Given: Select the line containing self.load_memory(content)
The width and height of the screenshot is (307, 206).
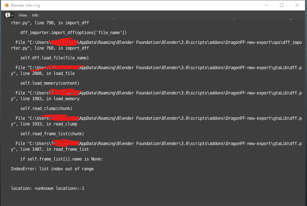Looking at the screenshot, I should (x=49, y=83).
